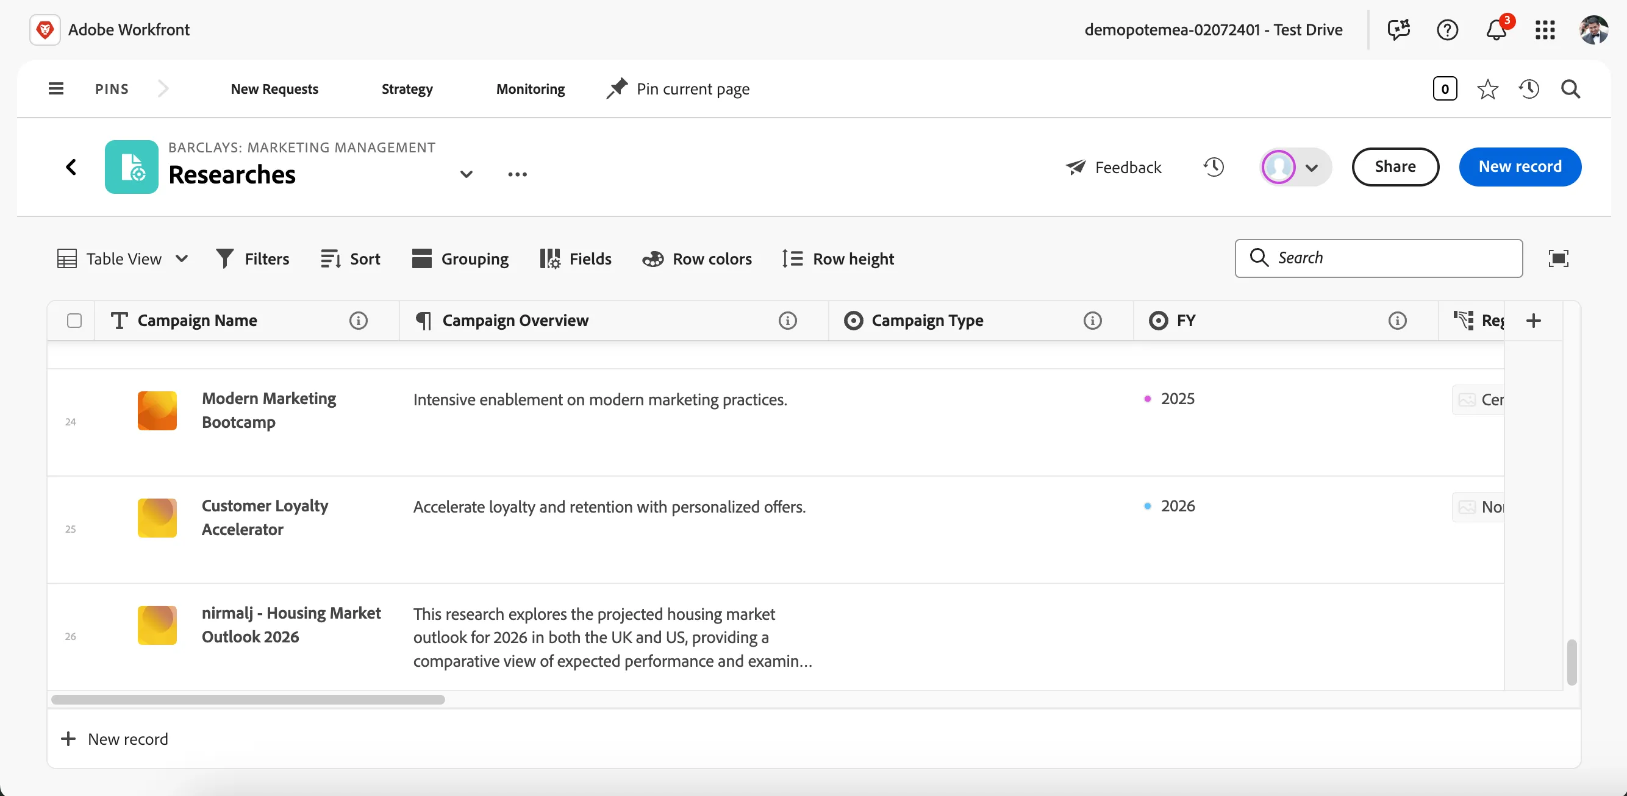This screenshot has height=796, width=1627.
Task: Click the user profile avatar
Action: [x=1593, y=30]
